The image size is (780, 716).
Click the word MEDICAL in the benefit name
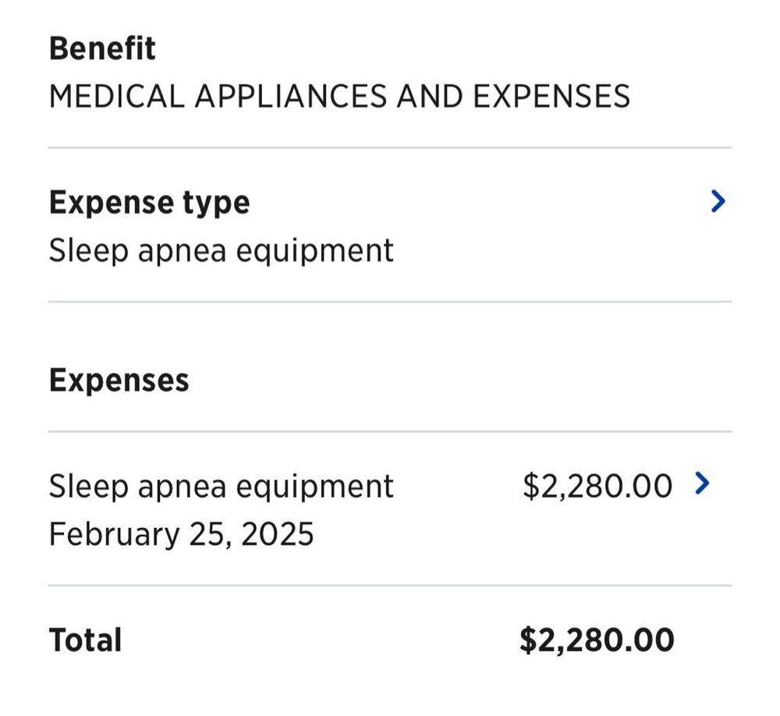click(116, 97)
